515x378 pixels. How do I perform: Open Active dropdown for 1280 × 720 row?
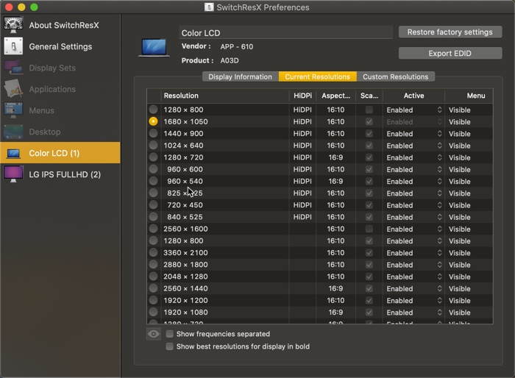point(413,157)
